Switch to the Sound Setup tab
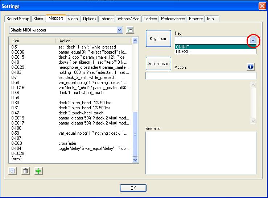Image resolution: width=268 pixels, height=198 pixels. click(18, 19)
